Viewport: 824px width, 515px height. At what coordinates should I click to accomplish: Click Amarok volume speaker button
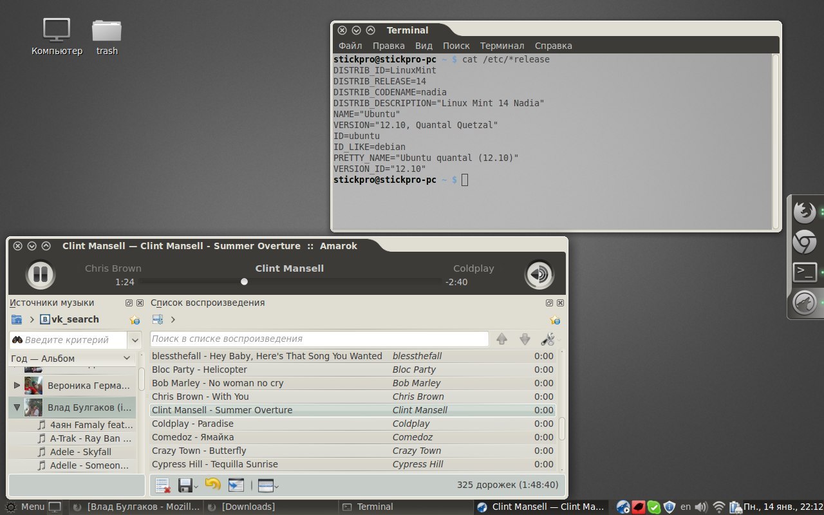tap(539, 274)
